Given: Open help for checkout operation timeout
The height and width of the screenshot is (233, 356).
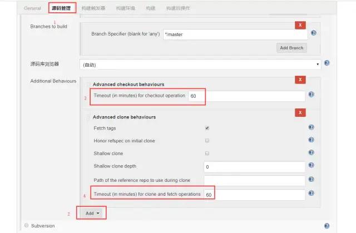Looking at the screenshot, I should pyautogui.click(x=311, y=95).
